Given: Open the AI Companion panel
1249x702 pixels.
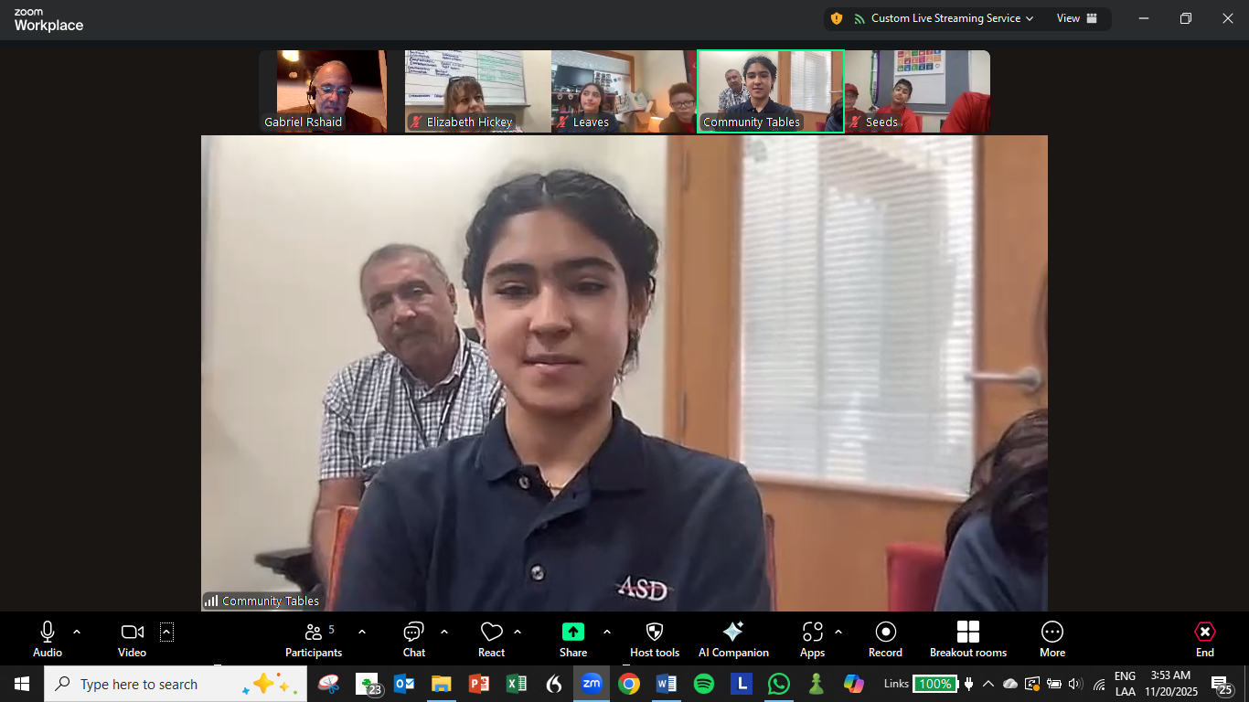Looking at the screenshot, I should click(x=733, y=639).
